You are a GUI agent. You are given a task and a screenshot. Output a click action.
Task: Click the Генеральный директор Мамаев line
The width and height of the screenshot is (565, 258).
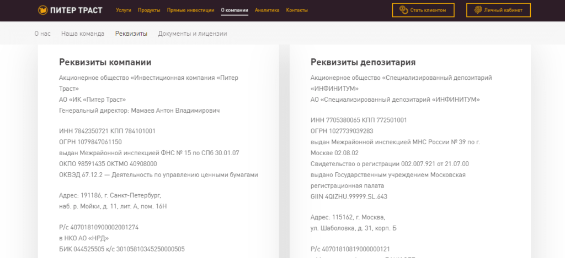click(x=140, y=111)
